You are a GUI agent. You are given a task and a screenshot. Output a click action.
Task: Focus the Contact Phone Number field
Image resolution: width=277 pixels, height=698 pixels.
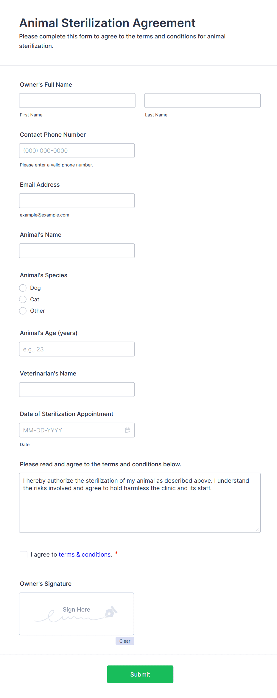pyautogui.click(x=77, y=150)
